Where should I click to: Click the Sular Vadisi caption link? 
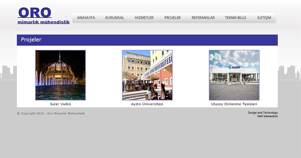pyautogui.click(x=60, y=104)
